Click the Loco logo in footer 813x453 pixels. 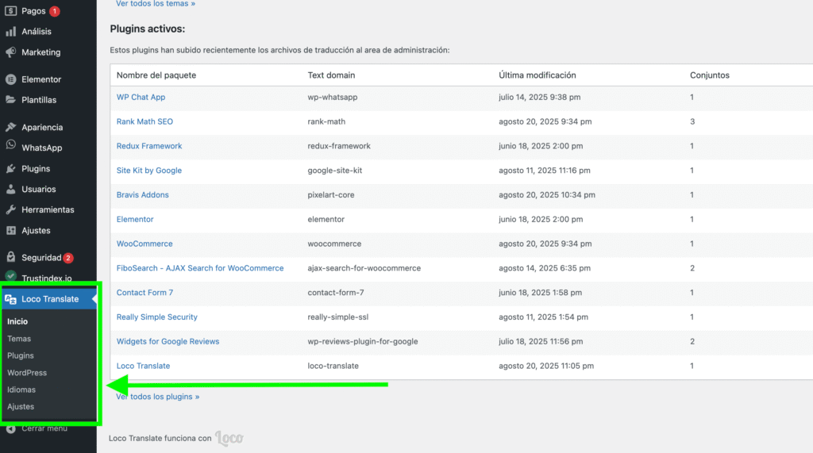pyautogui.click(x=229, y=438)
